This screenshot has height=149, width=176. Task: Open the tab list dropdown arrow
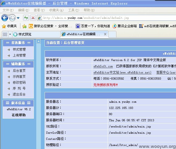click(x=10, y=34)
